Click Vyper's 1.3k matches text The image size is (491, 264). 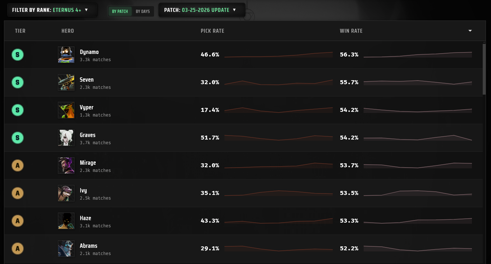[95, 115]
